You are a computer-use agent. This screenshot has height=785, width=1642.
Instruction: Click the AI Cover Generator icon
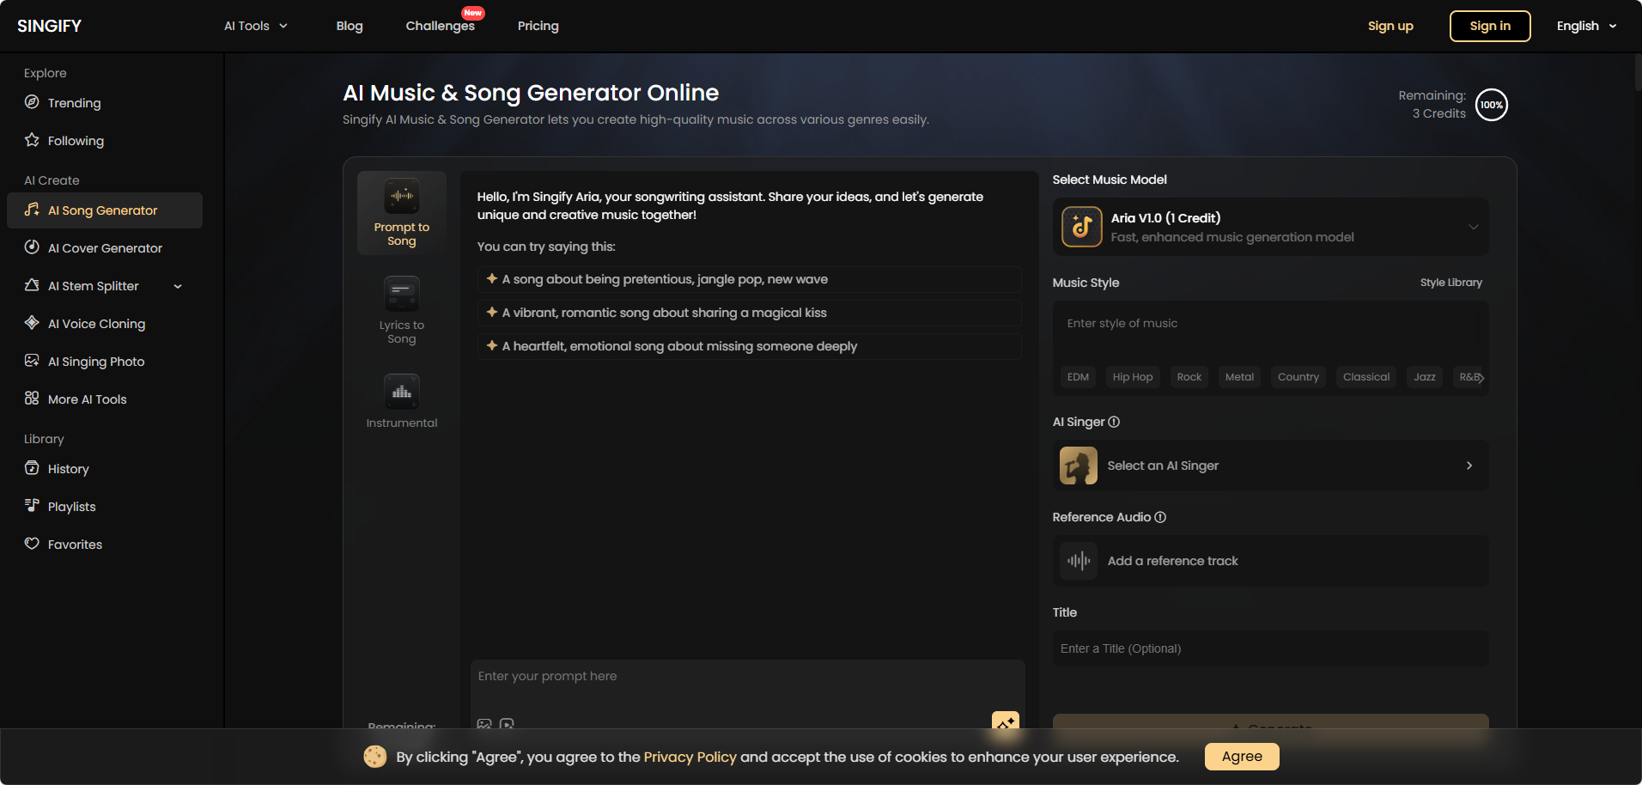(32, 247)
